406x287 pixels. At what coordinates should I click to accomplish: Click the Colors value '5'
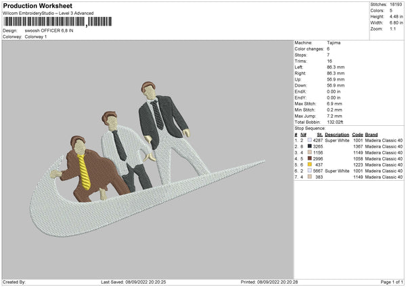click(x=391, y=11)
